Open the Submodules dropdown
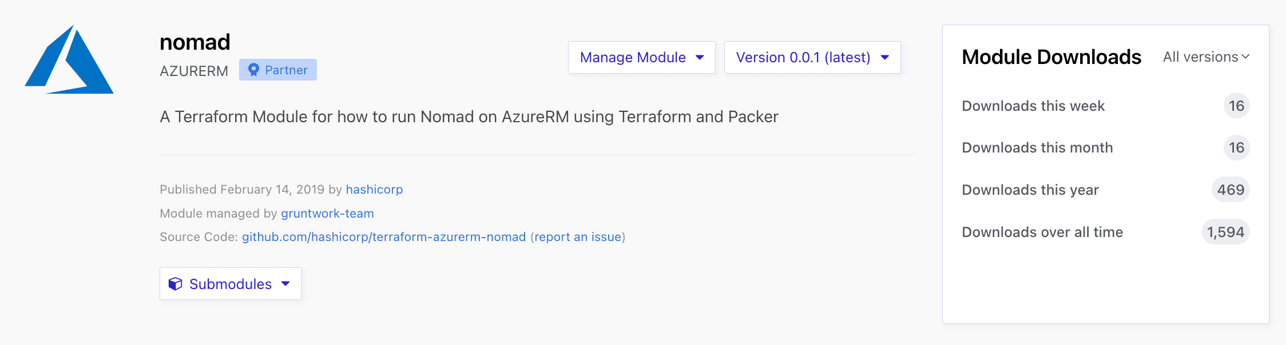The image size is (1286, 345). coord(230,284)
